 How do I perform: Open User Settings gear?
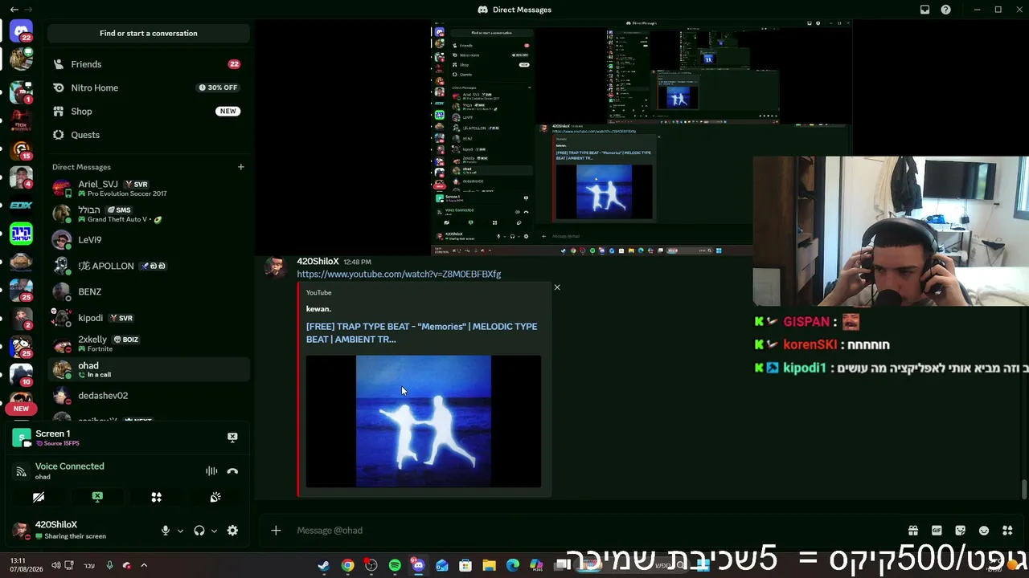(x=232, y=531)
